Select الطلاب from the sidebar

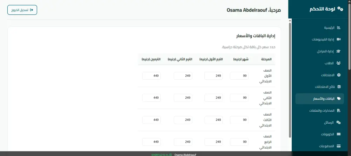(x=320, y=63)
